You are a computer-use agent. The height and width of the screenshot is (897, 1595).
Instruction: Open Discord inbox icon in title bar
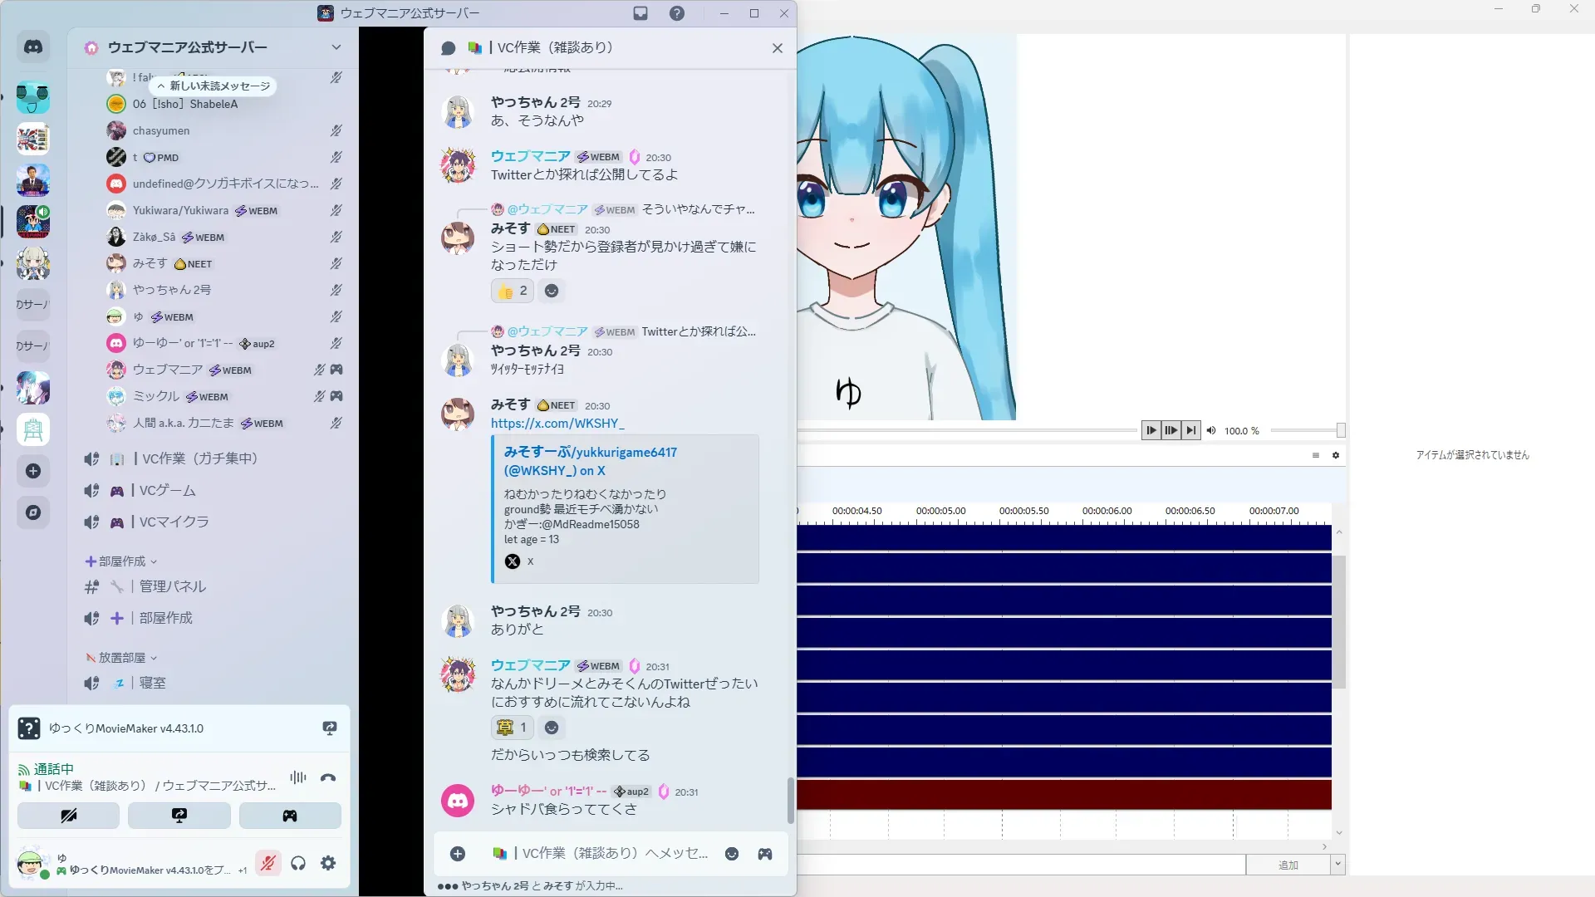(x=640, y=13)
